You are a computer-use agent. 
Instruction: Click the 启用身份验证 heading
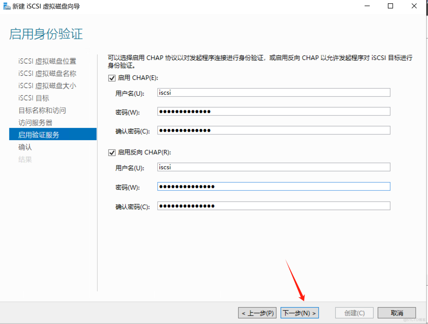tap(46, 34)
